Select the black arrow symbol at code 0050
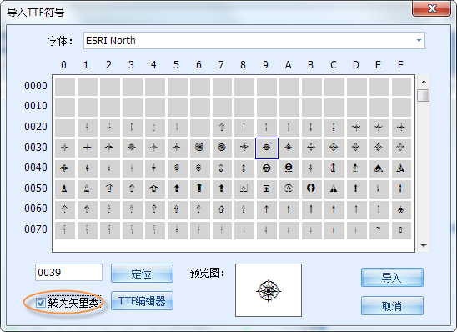 pyautogui.click(x=65, y=189)
